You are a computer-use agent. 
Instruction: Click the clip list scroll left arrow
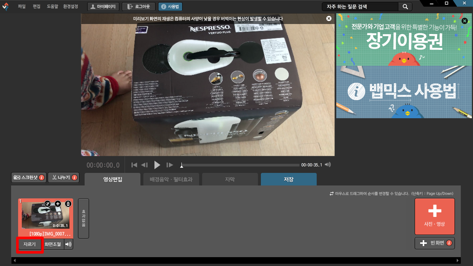coord(15,260)
